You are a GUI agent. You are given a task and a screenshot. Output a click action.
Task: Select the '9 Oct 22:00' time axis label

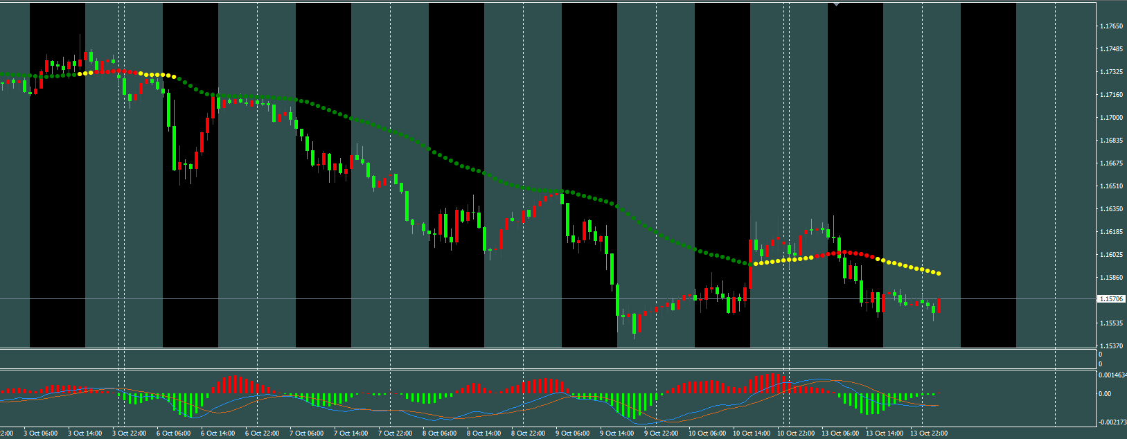661,433
